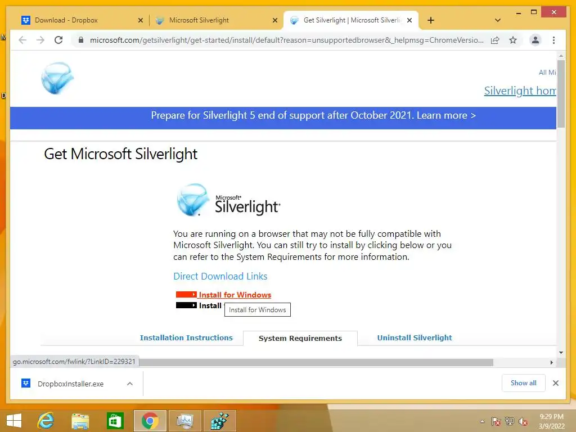Click the horizontal scrollbar right arrow
The width and height of the screenshot is (576, 432).
click(x=551, y=363)
